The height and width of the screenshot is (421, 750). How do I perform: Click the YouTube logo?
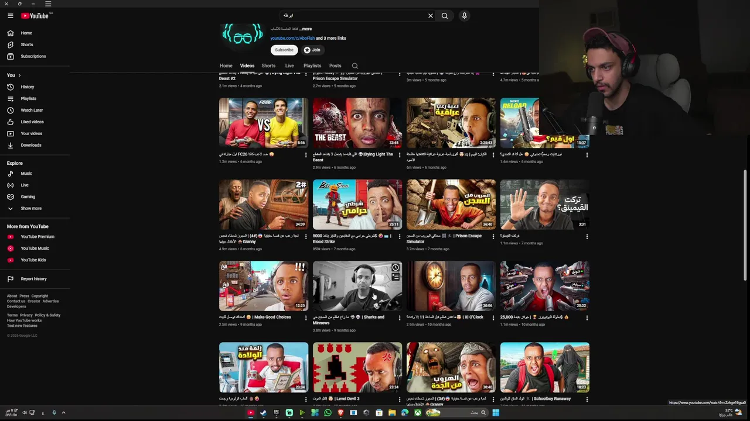(35, 16)
